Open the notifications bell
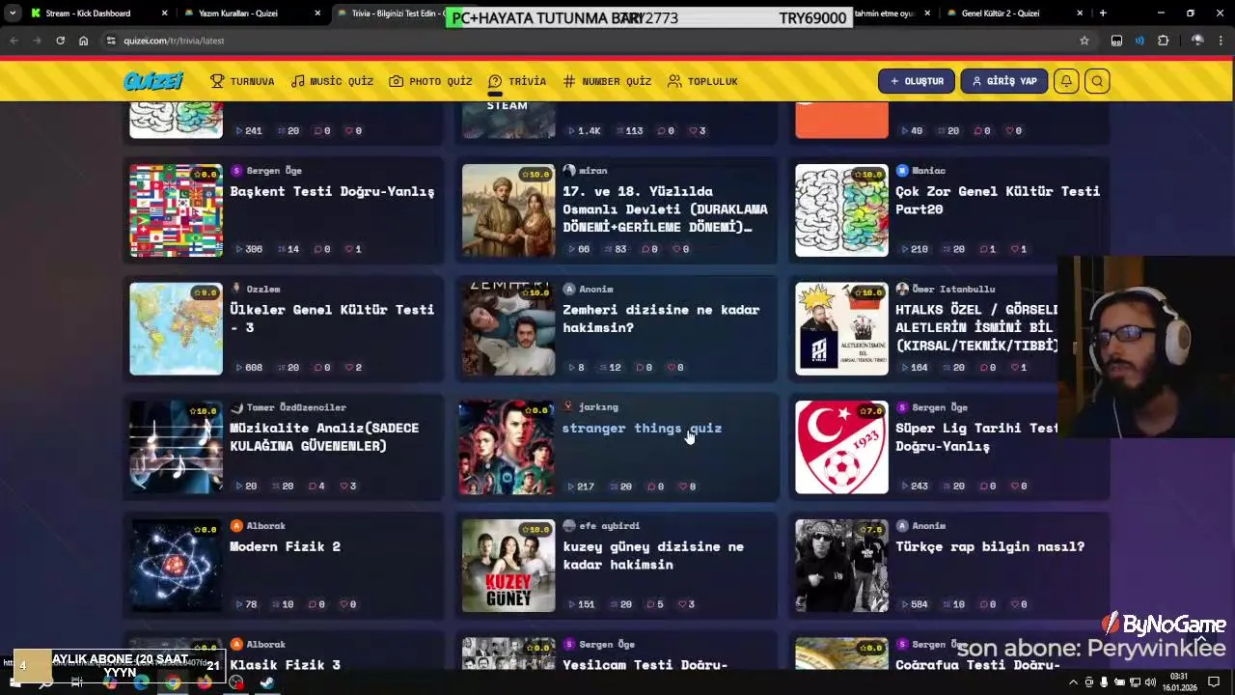Viewport: 1235px width, 695px height. [x=1066, y=81]
